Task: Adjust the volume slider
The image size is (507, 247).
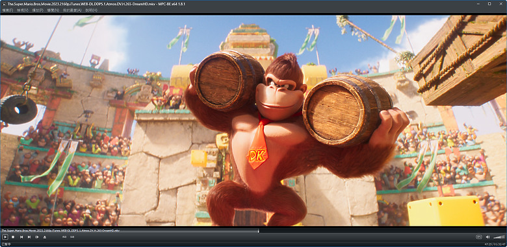Action: click(x=499, y=237)
